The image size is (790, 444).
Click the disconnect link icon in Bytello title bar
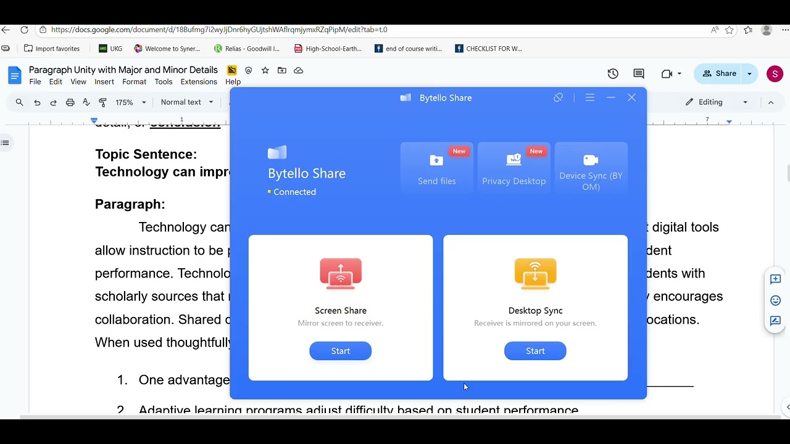(x=558, y=97)
